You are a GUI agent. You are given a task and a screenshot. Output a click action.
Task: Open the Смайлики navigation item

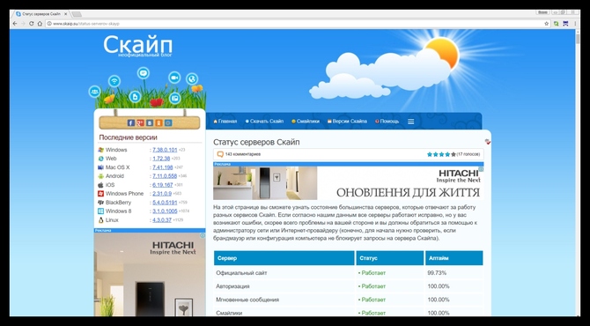(306, 122)
